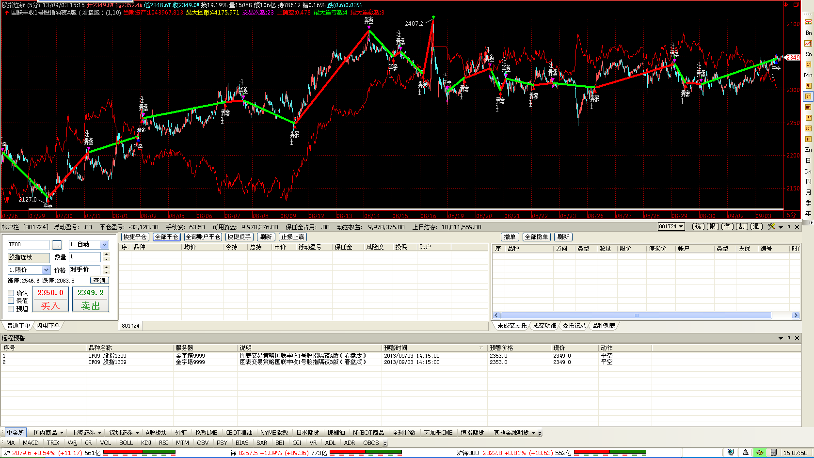Enable the 确认 confirm checkbox
814x458 pixels.
tap(11, 293)
